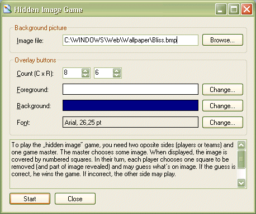The image size is (256, 214).
Task: Click the dark blue Background color swatch
Action: [130, 105]
